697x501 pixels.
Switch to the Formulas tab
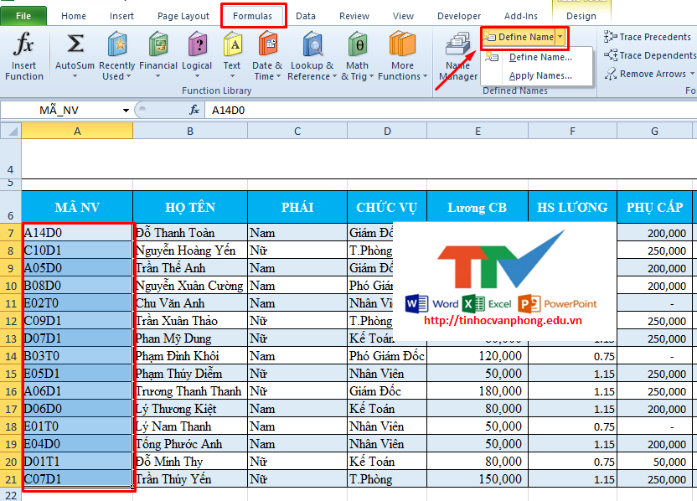tap(252, 16)
